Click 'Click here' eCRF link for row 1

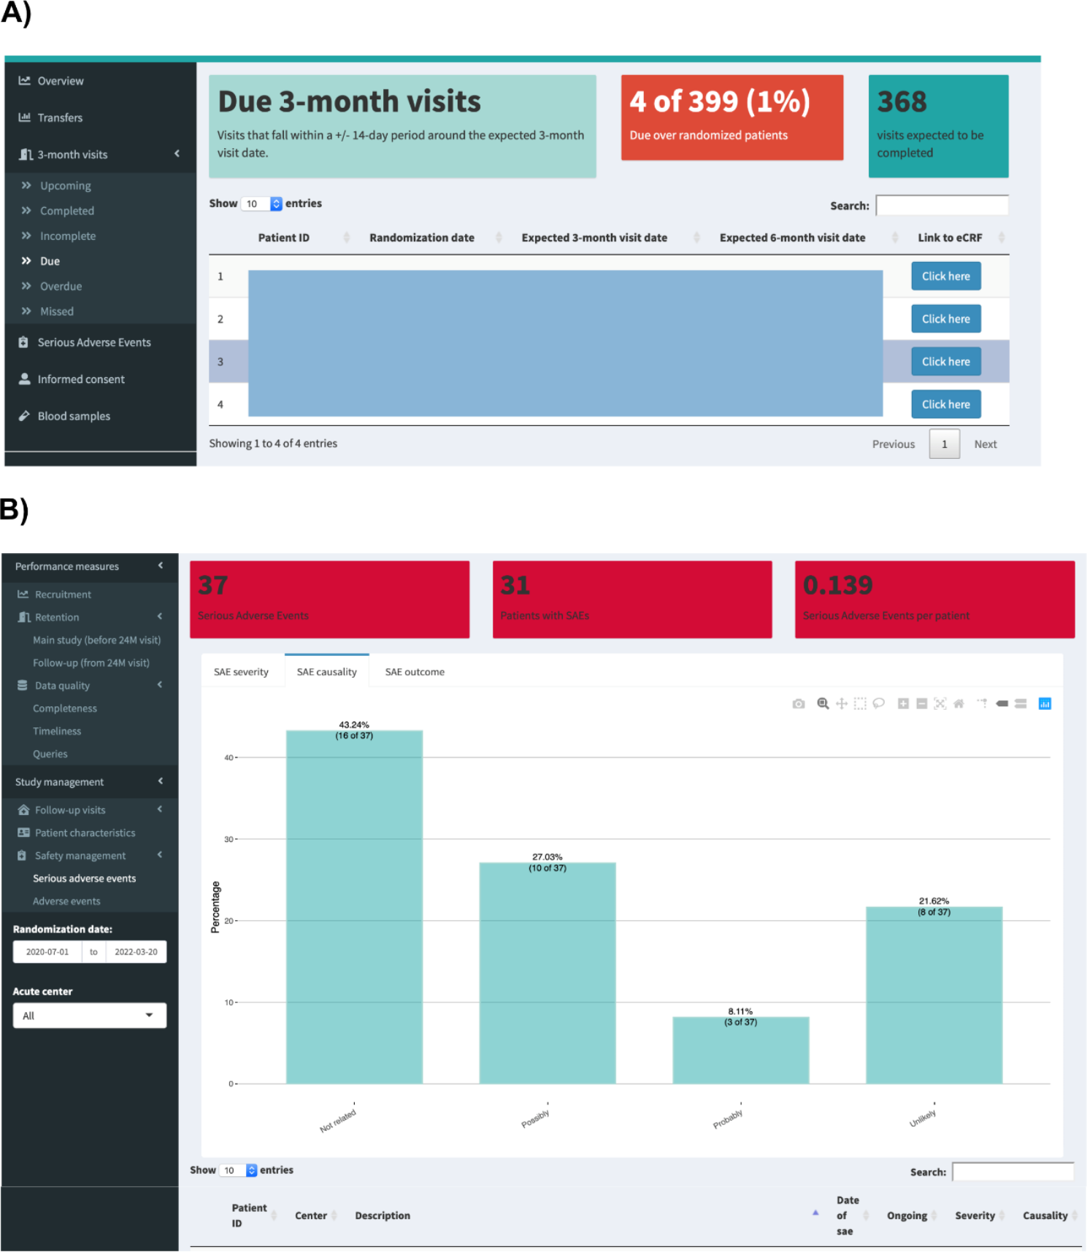click(x=946, y=276)
